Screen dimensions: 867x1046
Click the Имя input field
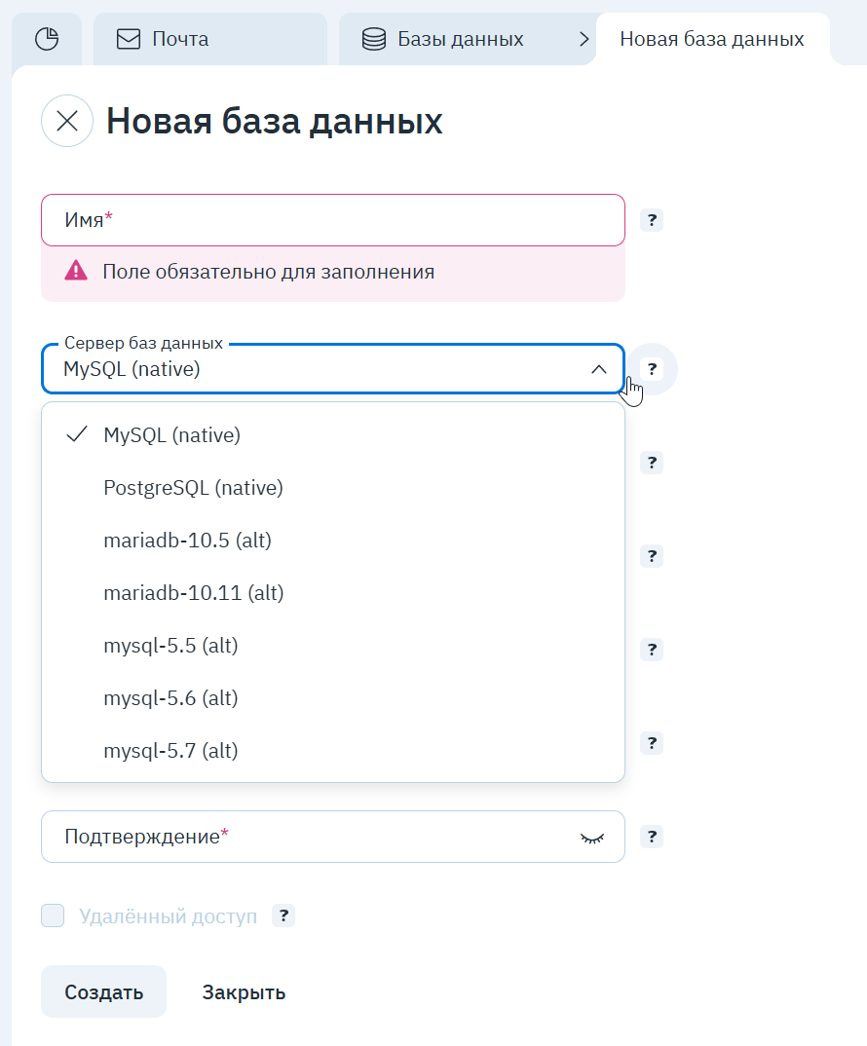click(x=333, y=220)
